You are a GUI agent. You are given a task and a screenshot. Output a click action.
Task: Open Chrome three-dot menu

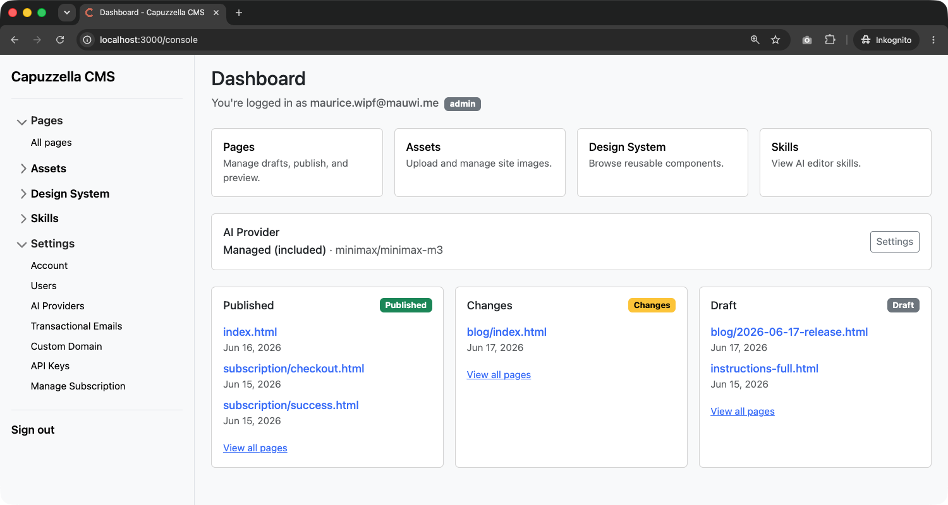point(933,40)
